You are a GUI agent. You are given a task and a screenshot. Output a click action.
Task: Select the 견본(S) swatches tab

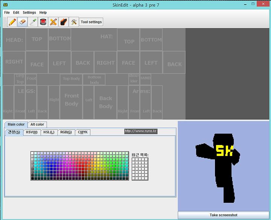[14, 132]
